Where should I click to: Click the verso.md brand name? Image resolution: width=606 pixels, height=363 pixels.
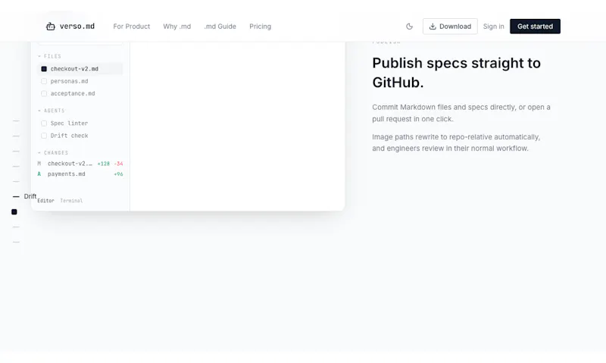77,27
